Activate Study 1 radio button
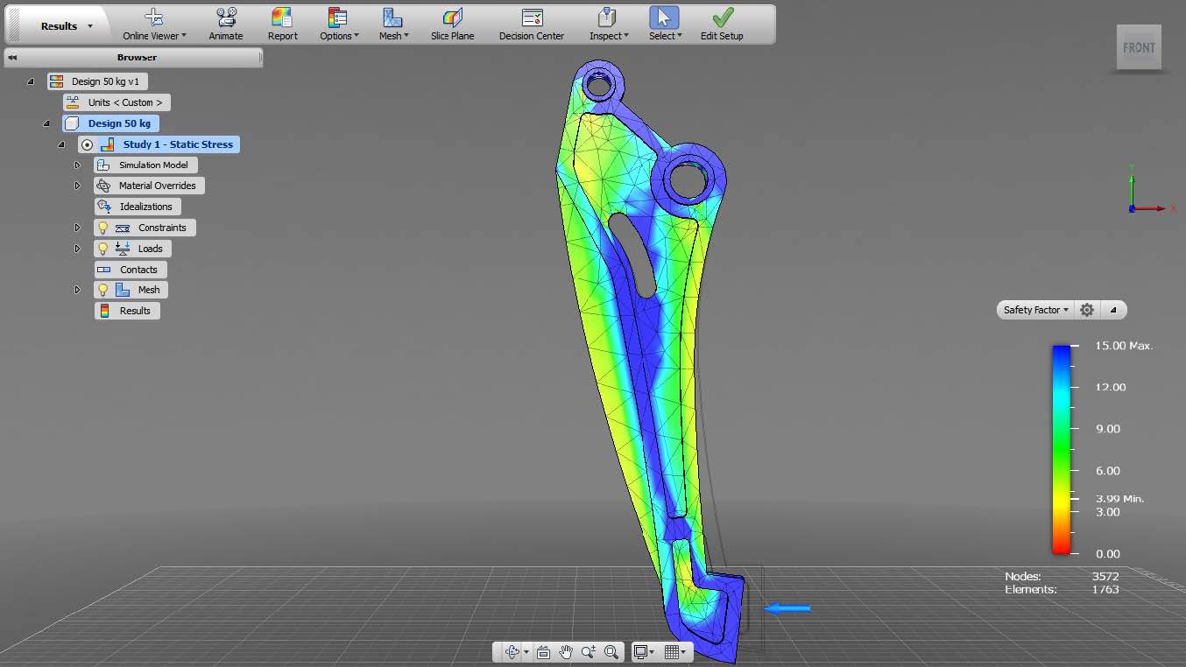 pyautogui.click(x=87, y=144)
